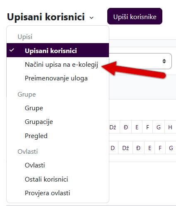The image size is (176, 206).
Task: Click the checkmark beside Upisani korisnici
Action: coord(12,50)
